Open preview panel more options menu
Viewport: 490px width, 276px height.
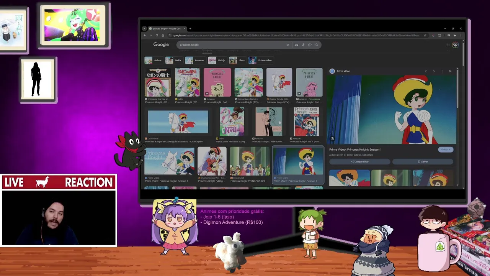(442, 71)
